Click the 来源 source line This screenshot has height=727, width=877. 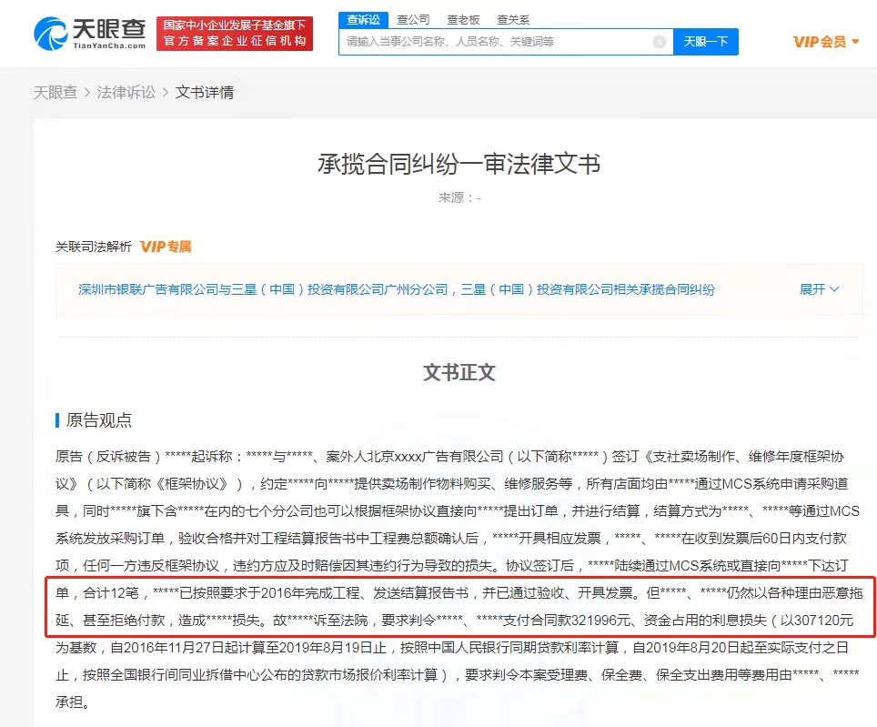tap(459, 197)
